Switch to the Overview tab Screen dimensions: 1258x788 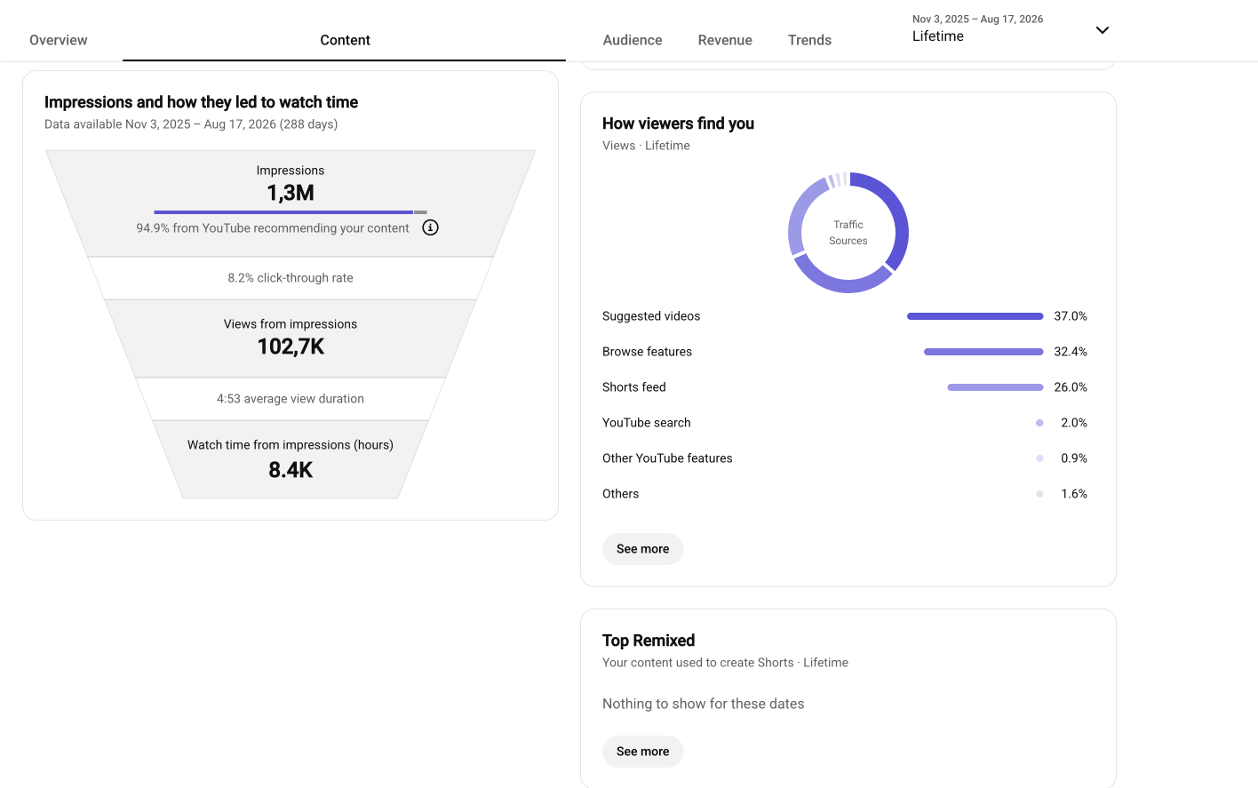[59, 40]
